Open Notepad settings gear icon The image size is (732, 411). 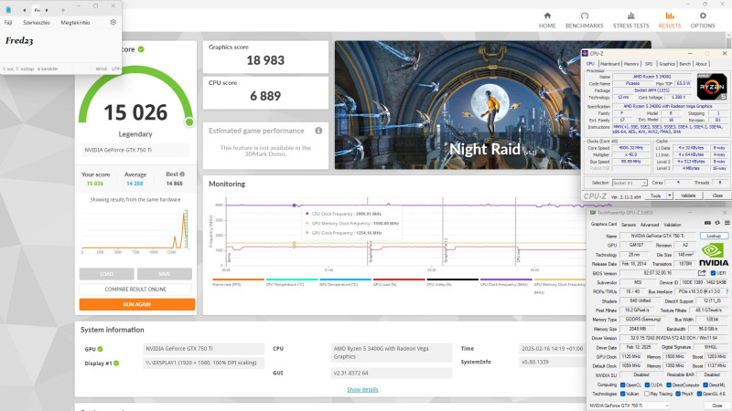click(113, 22)
